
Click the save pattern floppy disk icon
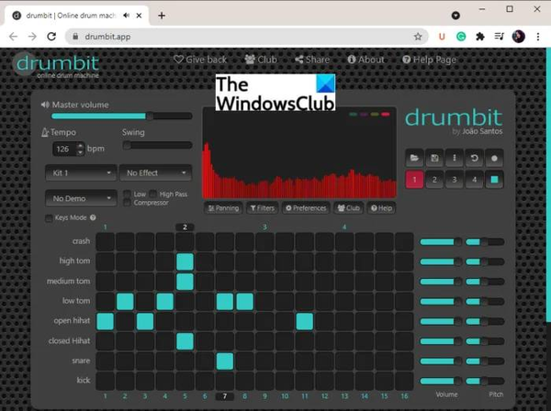pyautogui.click(x=434, y=159)
